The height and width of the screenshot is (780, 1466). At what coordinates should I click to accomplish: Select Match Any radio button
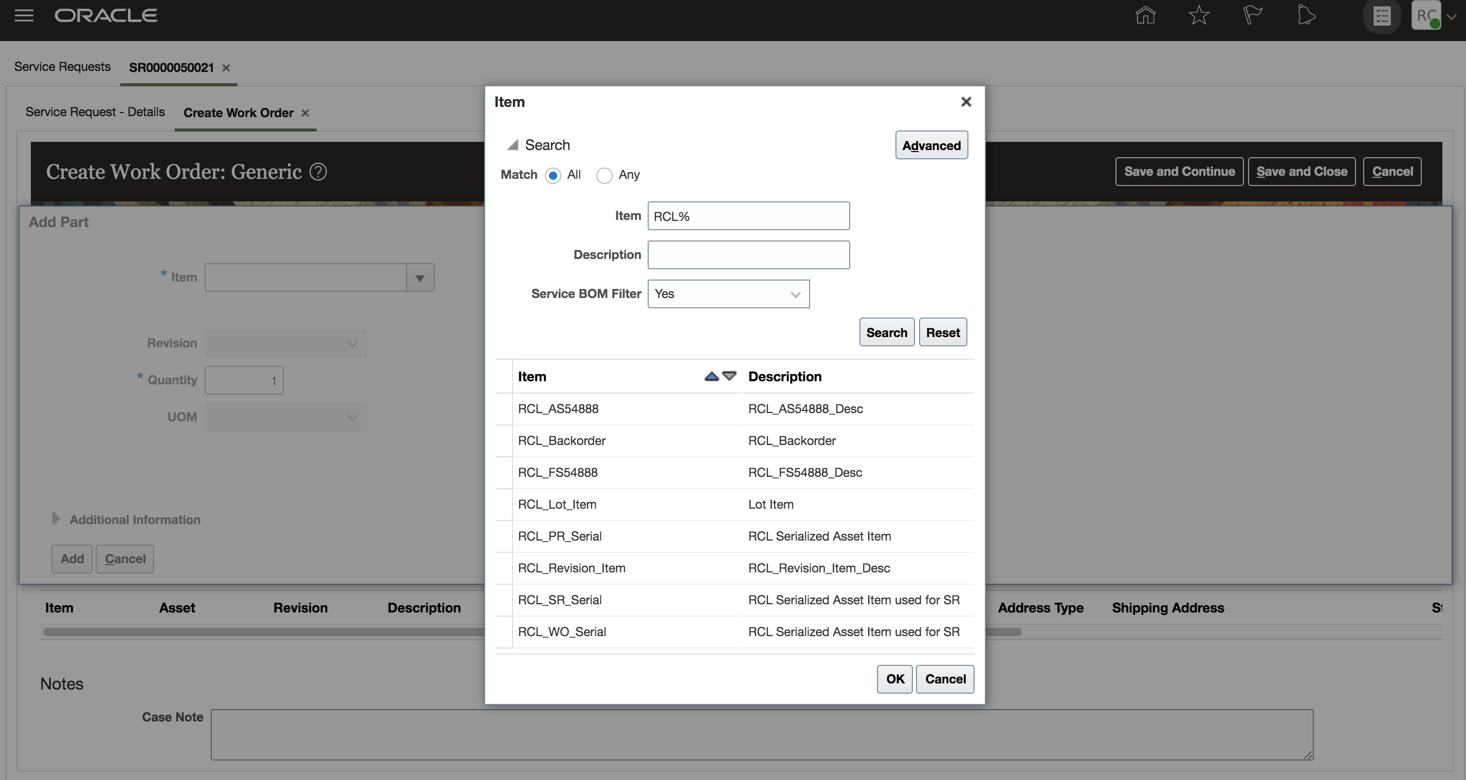[604, 175]
